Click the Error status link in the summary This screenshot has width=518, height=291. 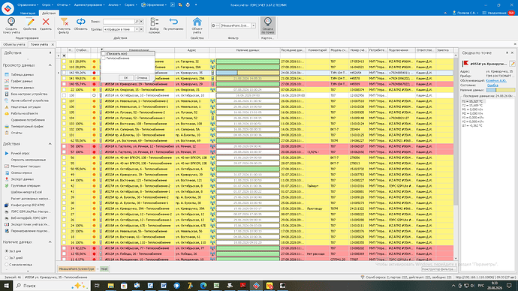pyautogui.click(x=492, y=85)
